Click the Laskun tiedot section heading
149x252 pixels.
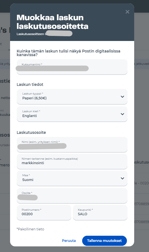click(x=30, y=84)
